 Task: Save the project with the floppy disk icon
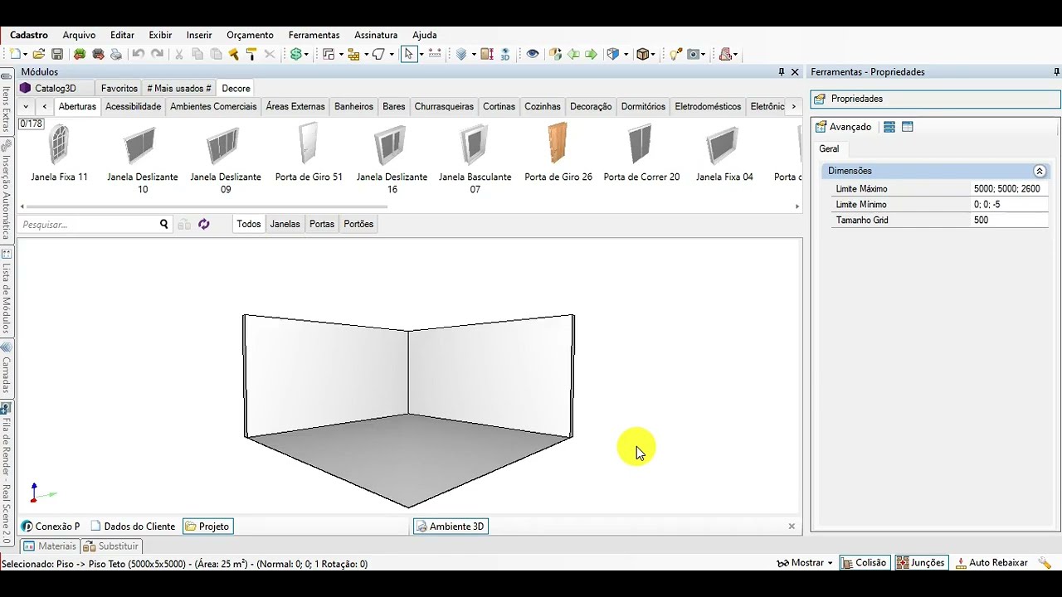click(x=57, y=54)
